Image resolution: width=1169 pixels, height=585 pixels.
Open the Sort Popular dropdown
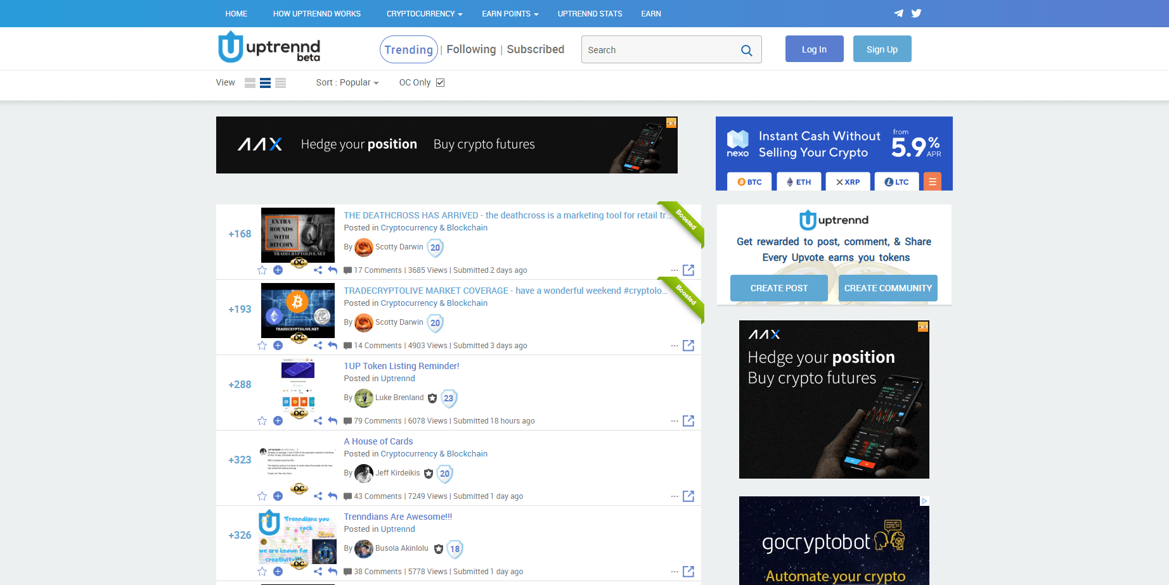point(347,83)
